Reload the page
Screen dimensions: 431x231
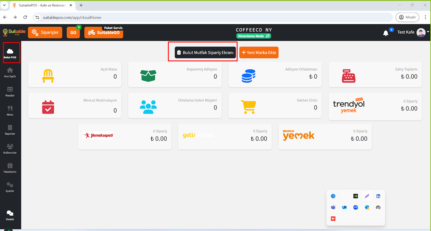[25, 17]
